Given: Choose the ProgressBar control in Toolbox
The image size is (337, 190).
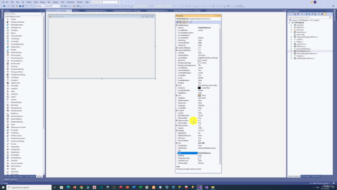Looking at the screenshot, I should tap(15, 147).
